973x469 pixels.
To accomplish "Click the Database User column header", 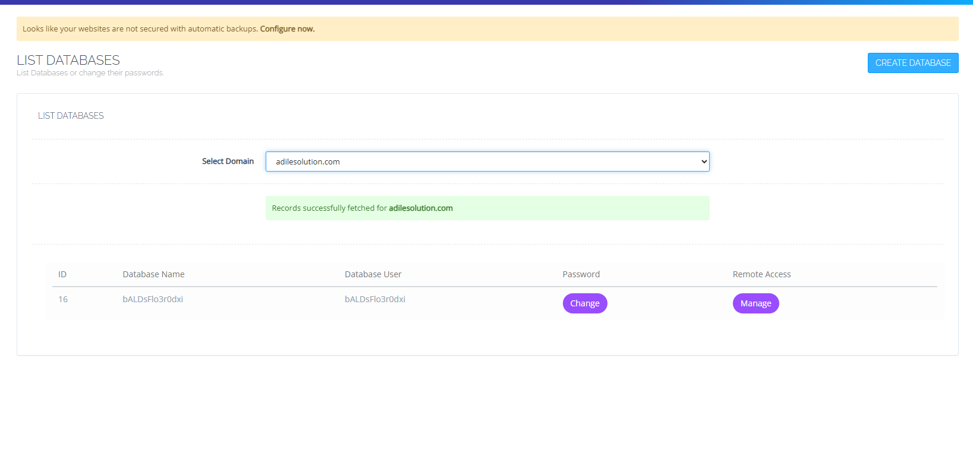I will point(373,274).
